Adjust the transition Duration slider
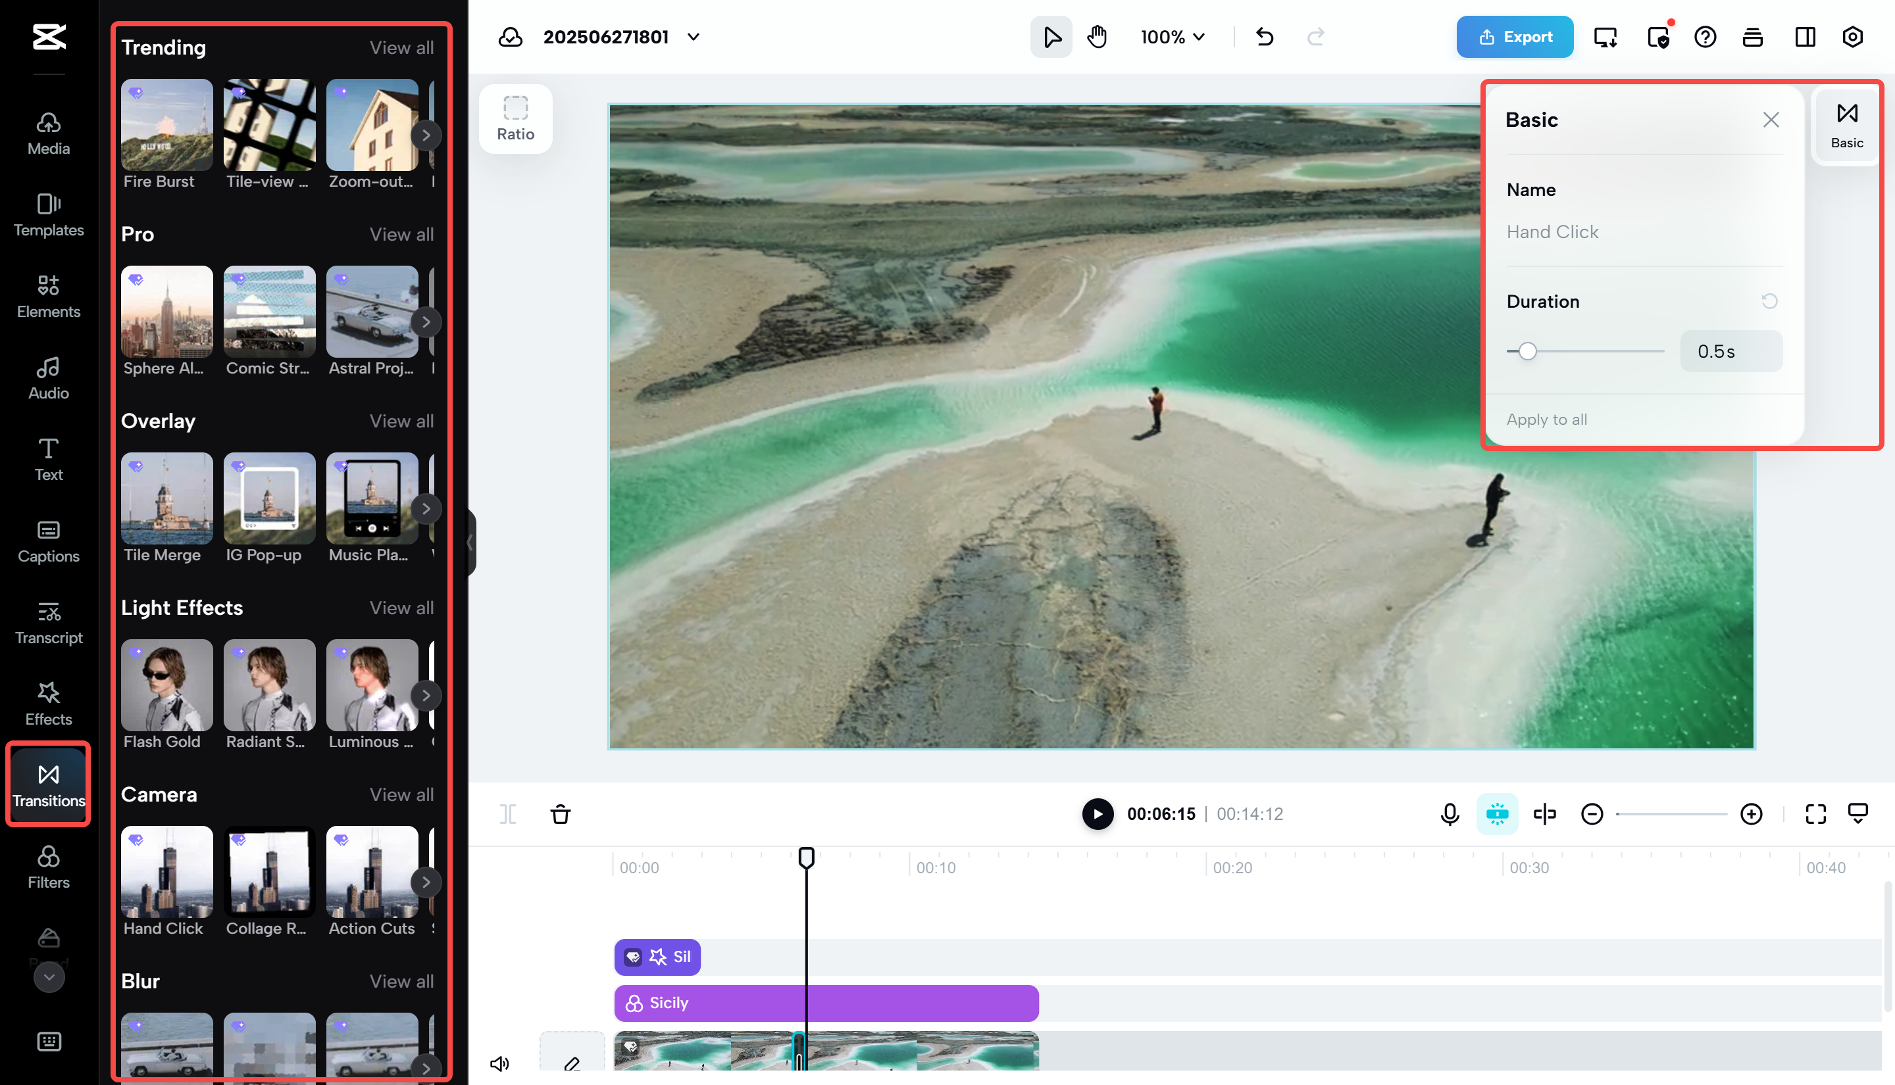The image size is (1895, 1085). click(x=1530, y=351)
